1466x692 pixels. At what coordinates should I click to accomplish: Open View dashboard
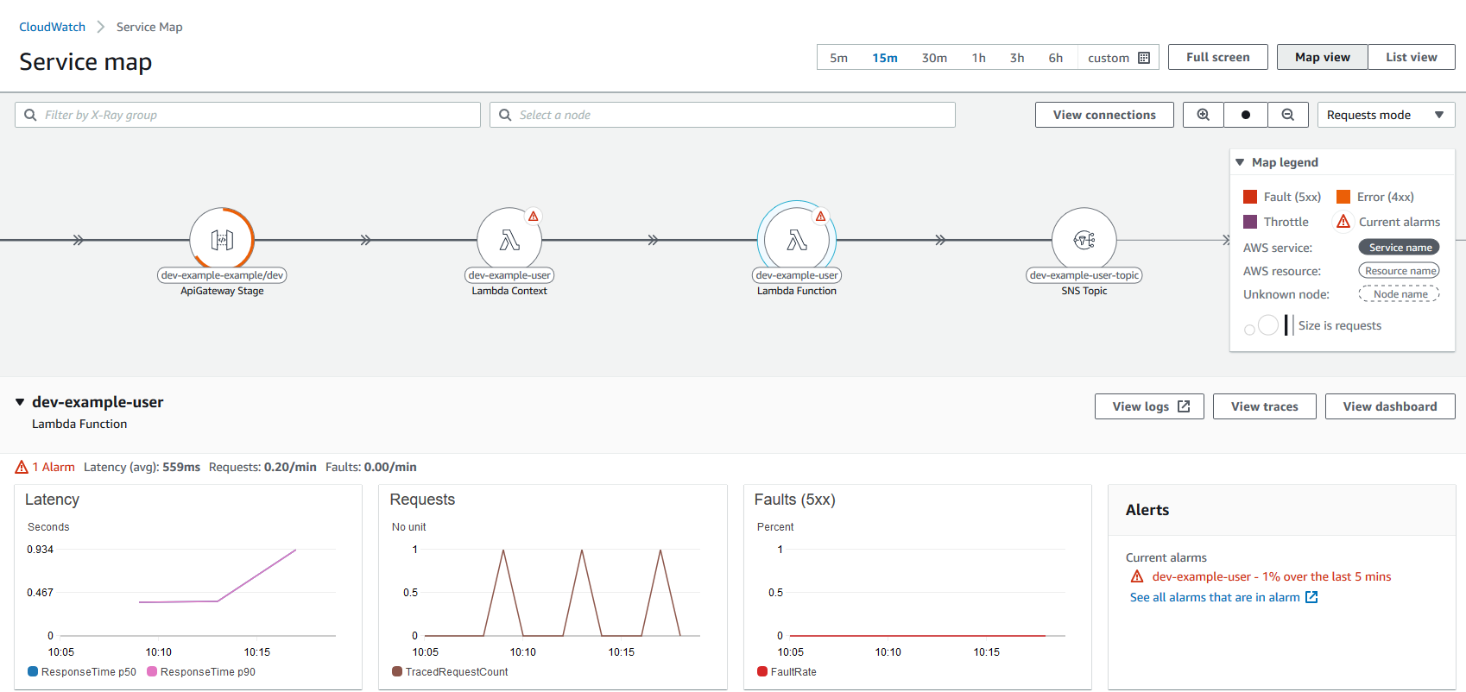click(1390, 406)
